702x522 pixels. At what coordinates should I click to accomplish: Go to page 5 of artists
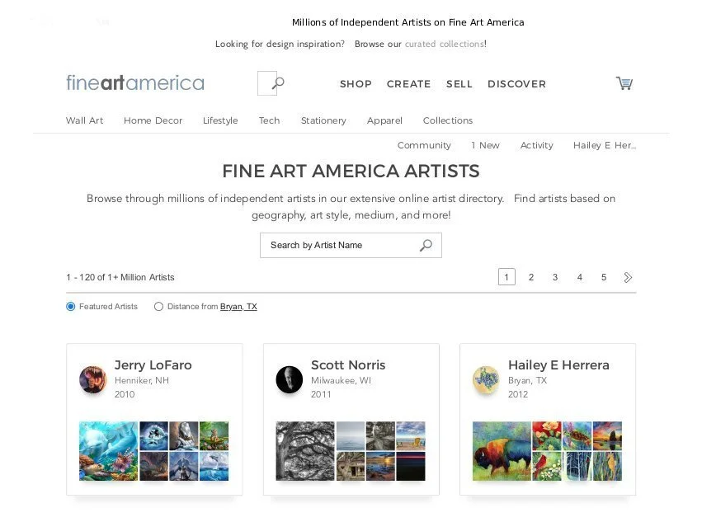(604, 277)
